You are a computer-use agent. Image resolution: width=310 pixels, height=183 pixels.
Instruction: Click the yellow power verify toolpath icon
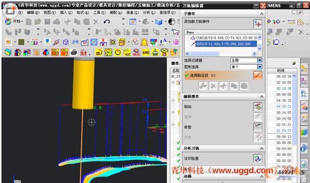pos(118,52)
